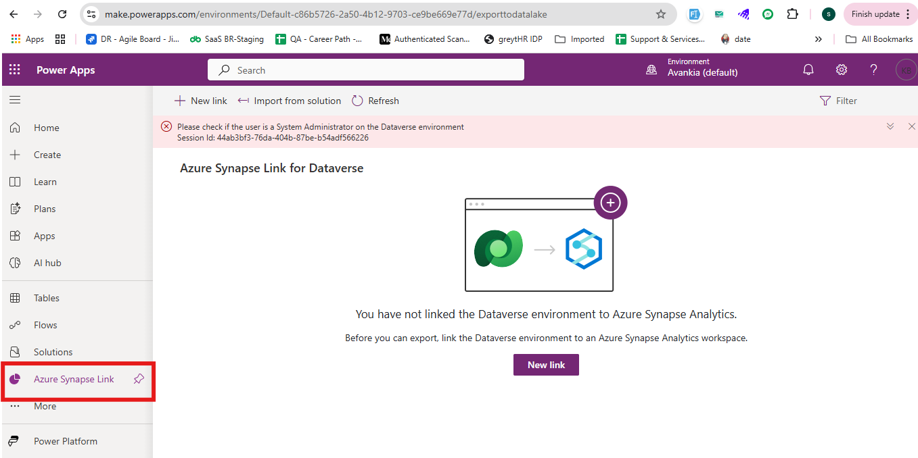Viewport: 918px width, 458px height.
Task: Open the Filter control
Action: pyautogui.click(x=838, y=101)
